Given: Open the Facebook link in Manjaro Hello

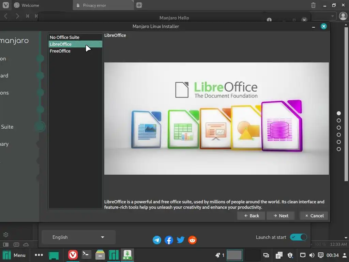Looking at the screenshot, I should (169, 240).
